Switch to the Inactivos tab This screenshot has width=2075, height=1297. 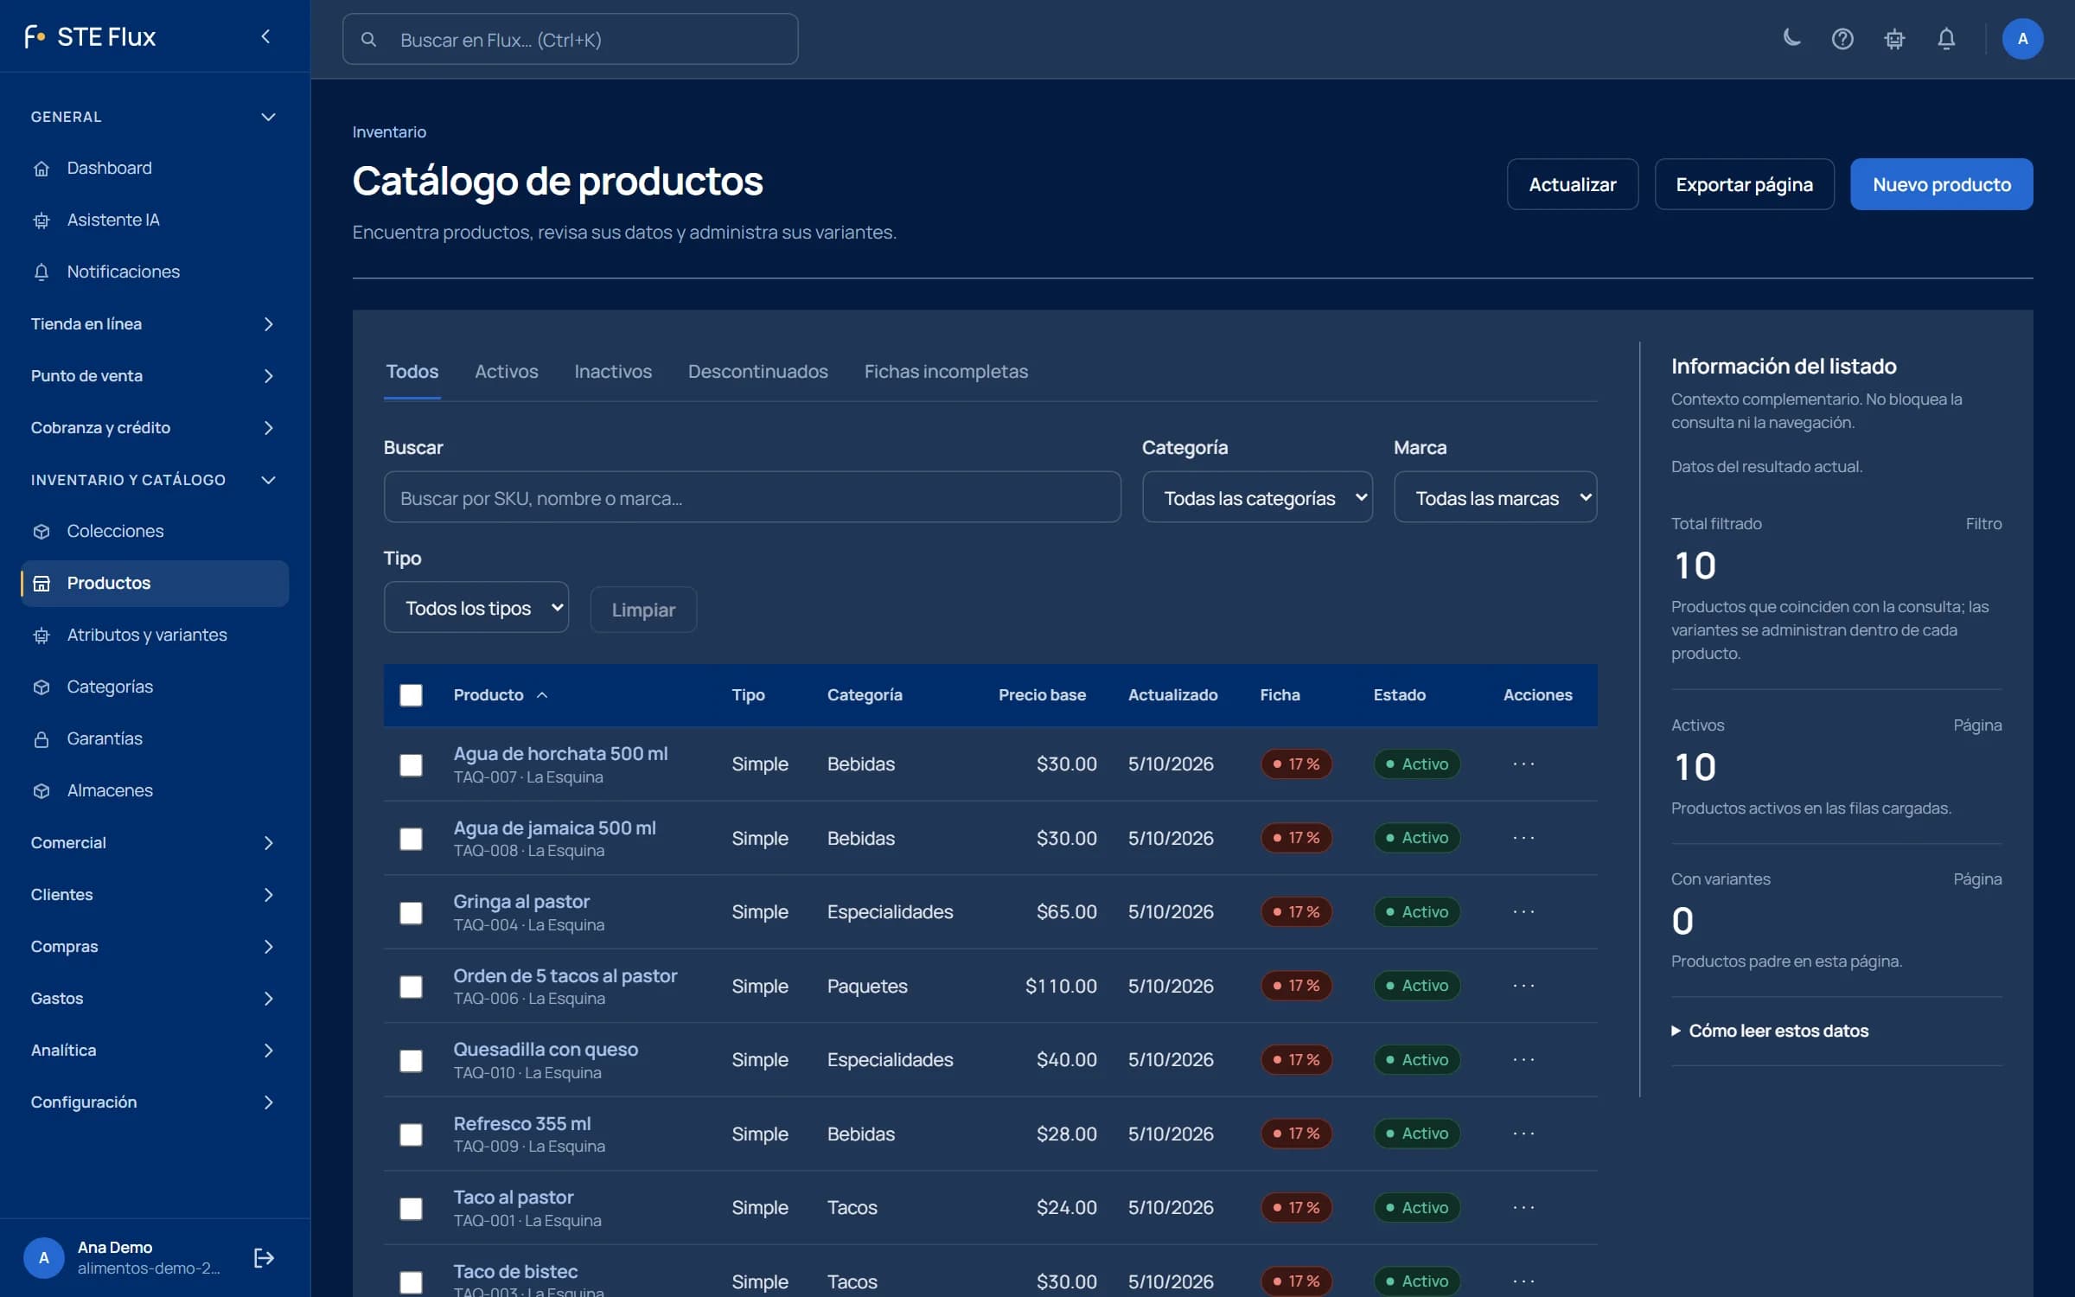tap(613, 371)
